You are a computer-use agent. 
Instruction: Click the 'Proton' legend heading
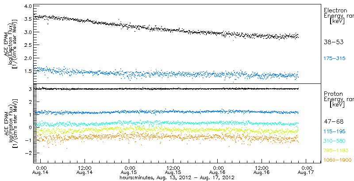pyautogui.click(x=334, y=94)
